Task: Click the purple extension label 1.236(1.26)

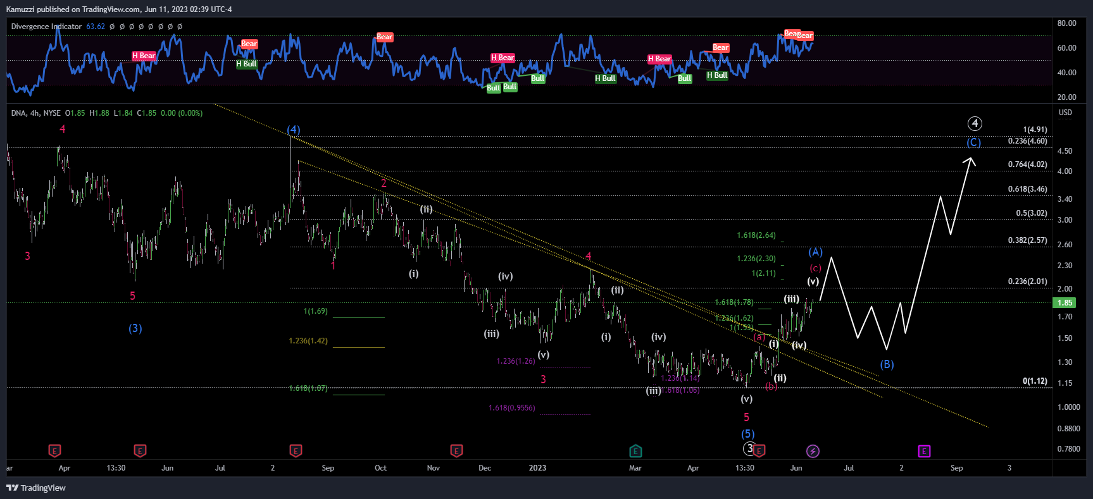Action: (516, 361)
